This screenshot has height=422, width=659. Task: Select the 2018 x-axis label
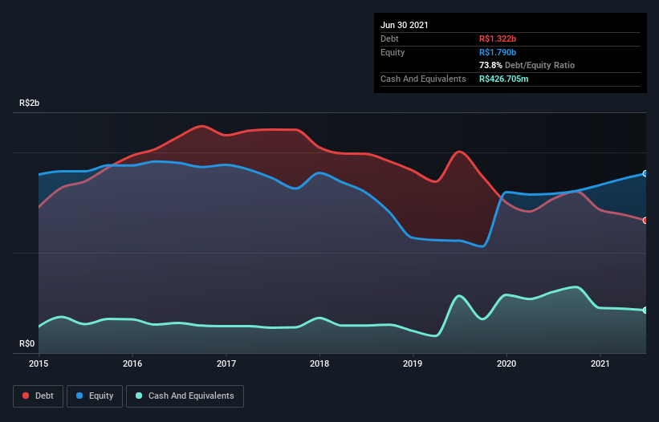(x=319, y=363)
